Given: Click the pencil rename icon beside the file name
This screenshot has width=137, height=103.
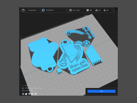Looking at the screenshot, I should coord(23,88).
